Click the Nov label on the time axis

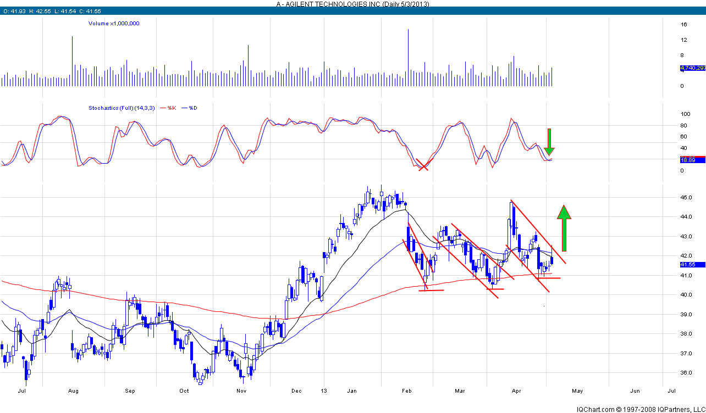pos(241,391)
